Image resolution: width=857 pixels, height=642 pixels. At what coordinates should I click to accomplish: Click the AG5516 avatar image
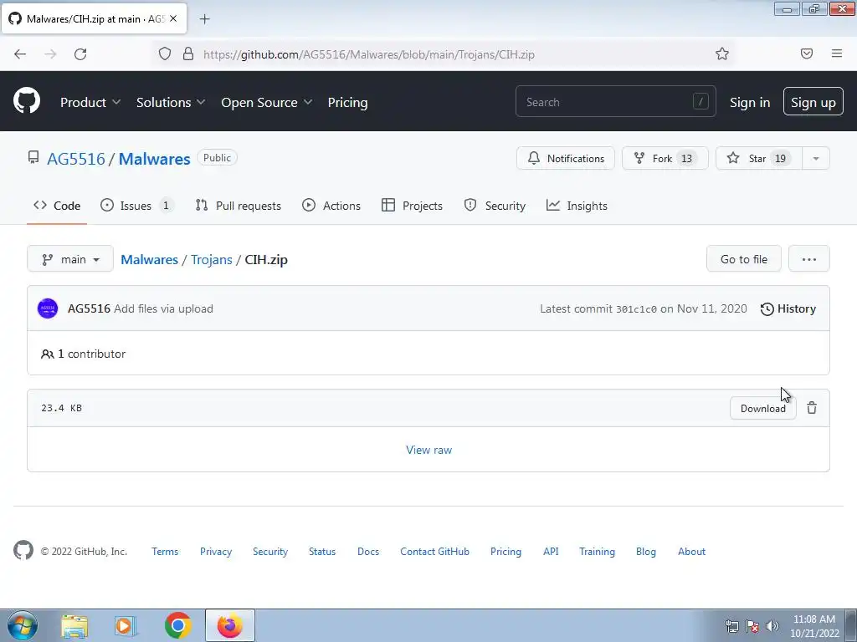point(48,308)
